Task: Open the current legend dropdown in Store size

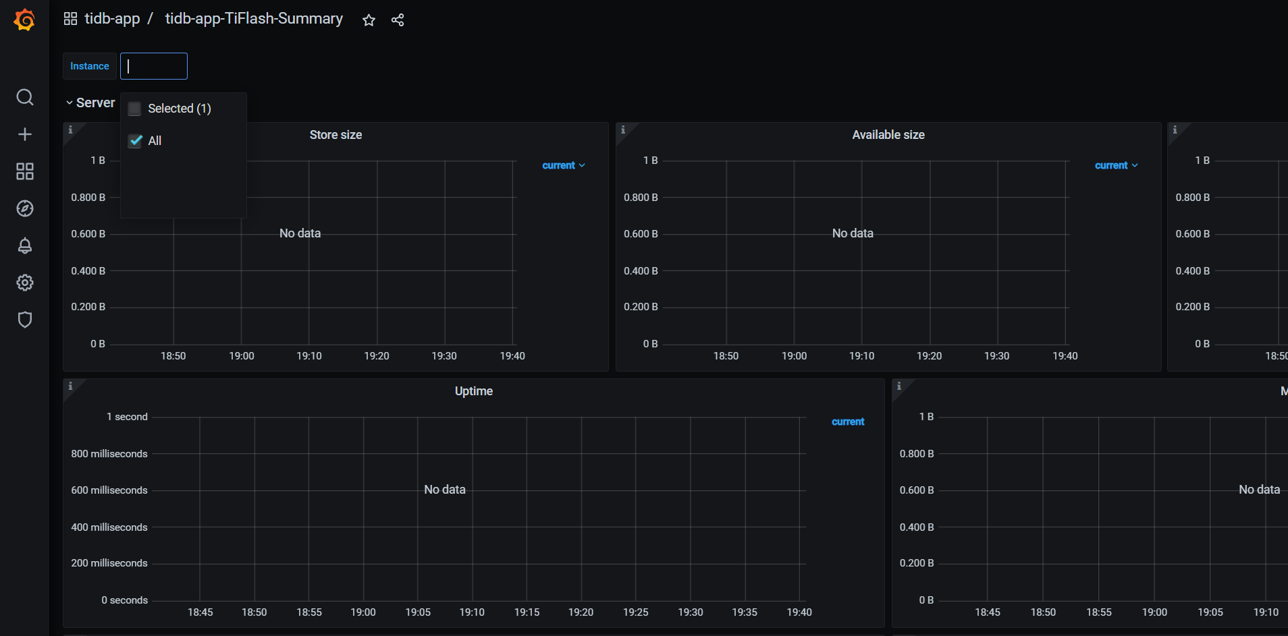Action: point(564,165)
